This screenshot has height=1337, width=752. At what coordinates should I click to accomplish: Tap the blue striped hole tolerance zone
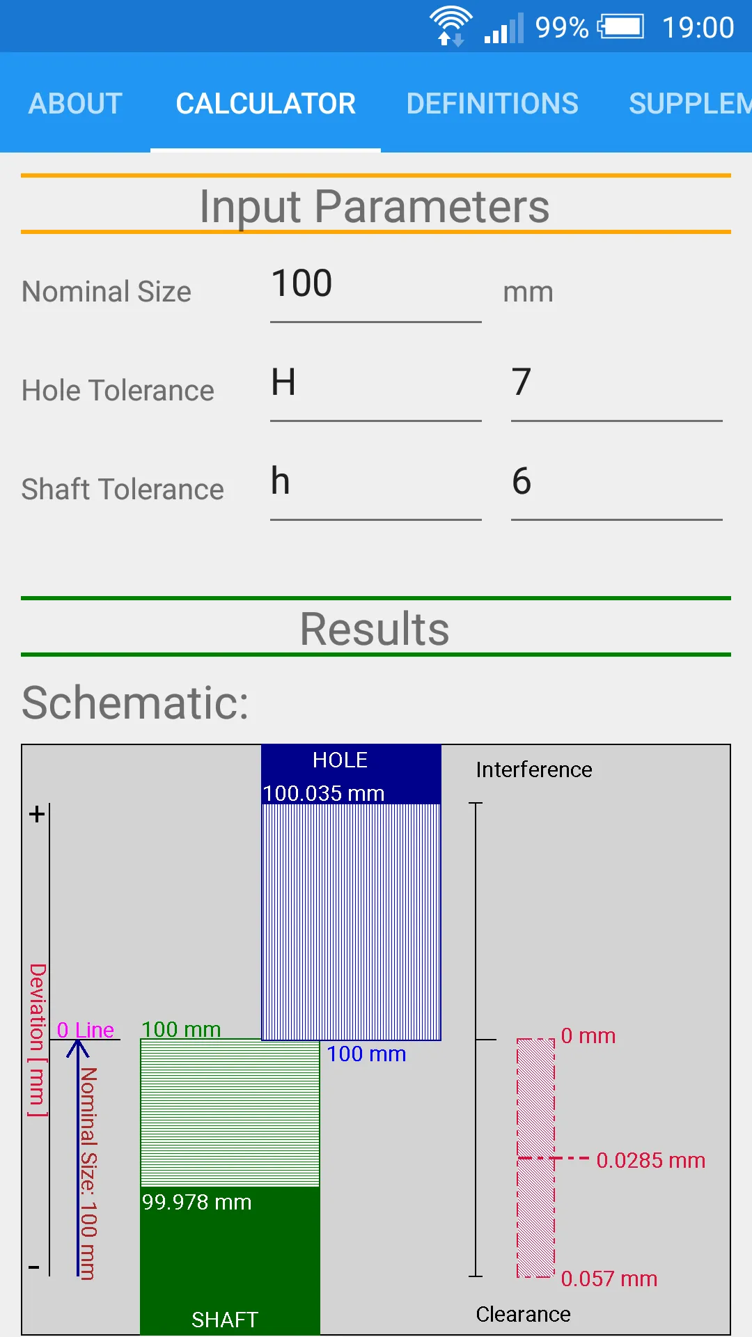click(351, 921)
